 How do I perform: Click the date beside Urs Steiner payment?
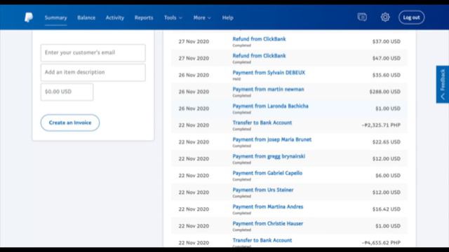[194, 192]
